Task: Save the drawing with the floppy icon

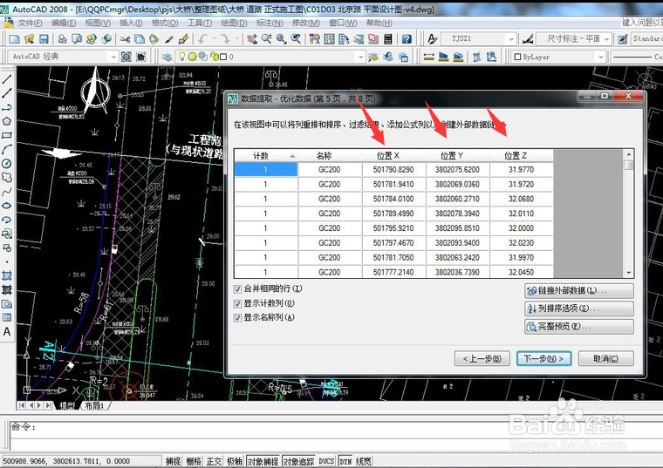Action: click(43, 39)
